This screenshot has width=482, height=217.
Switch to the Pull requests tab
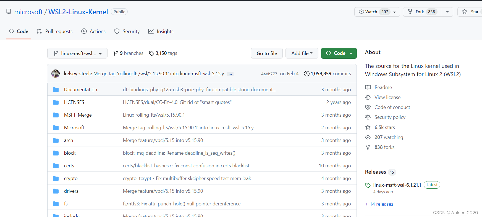(x=55, y=31)
